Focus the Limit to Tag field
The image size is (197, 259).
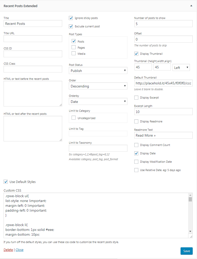point(98,134)
